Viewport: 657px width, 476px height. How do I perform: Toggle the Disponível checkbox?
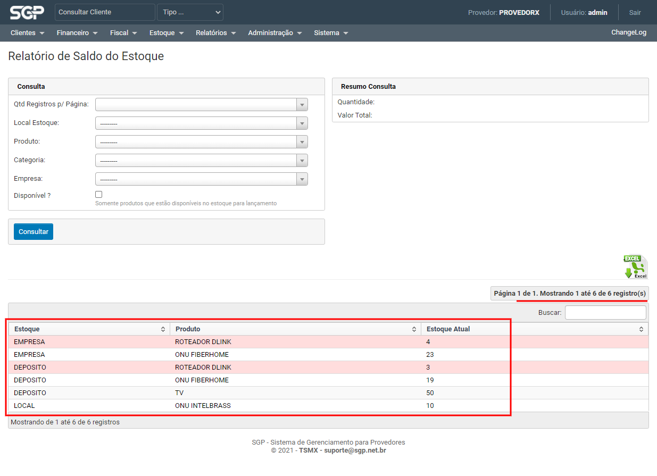[x=98, y=195]
